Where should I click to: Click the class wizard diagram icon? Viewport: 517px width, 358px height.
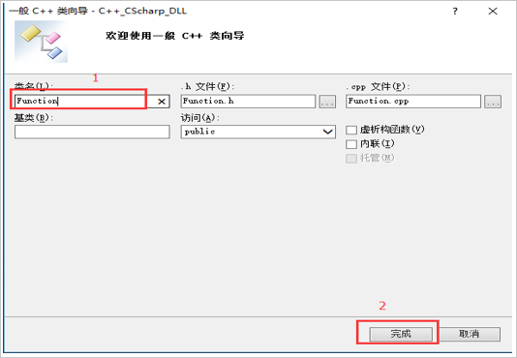pos(42,42)
